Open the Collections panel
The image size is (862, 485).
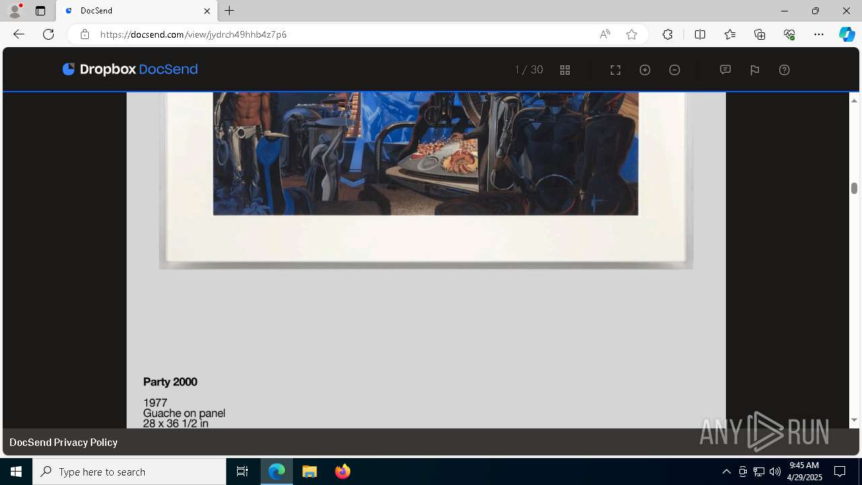[x=760, y=34]
